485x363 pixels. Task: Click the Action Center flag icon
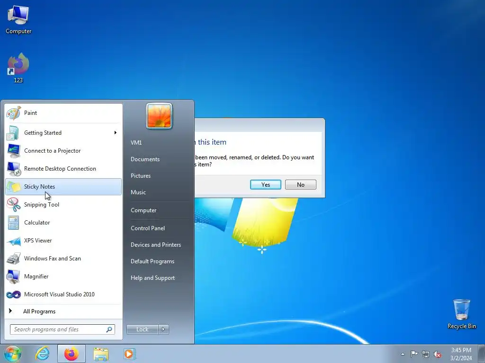[414, 354]
